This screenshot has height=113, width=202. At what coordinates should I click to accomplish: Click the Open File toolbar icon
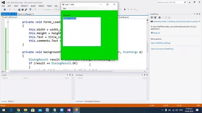[x=19, y=10]
